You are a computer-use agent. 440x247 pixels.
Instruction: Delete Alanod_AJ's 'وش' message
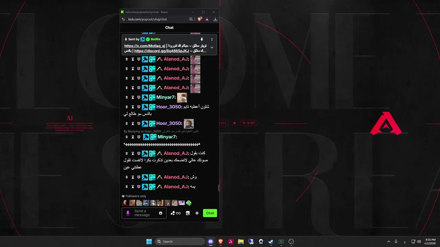point(126,177)
